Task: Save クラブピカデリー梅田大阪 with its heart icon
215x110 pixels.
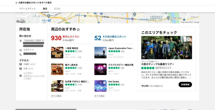Action: point(105,66)
